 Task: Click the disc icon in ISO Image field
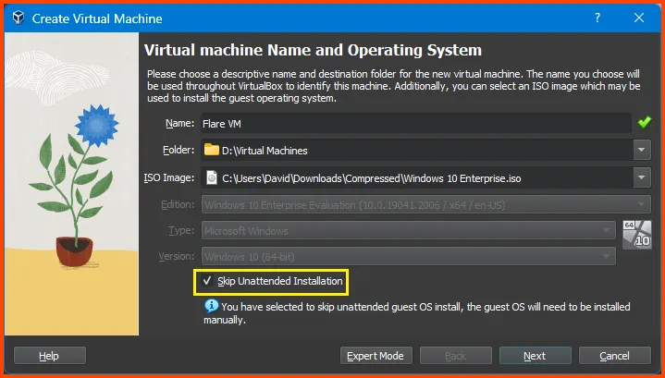(x=211, y=177)
